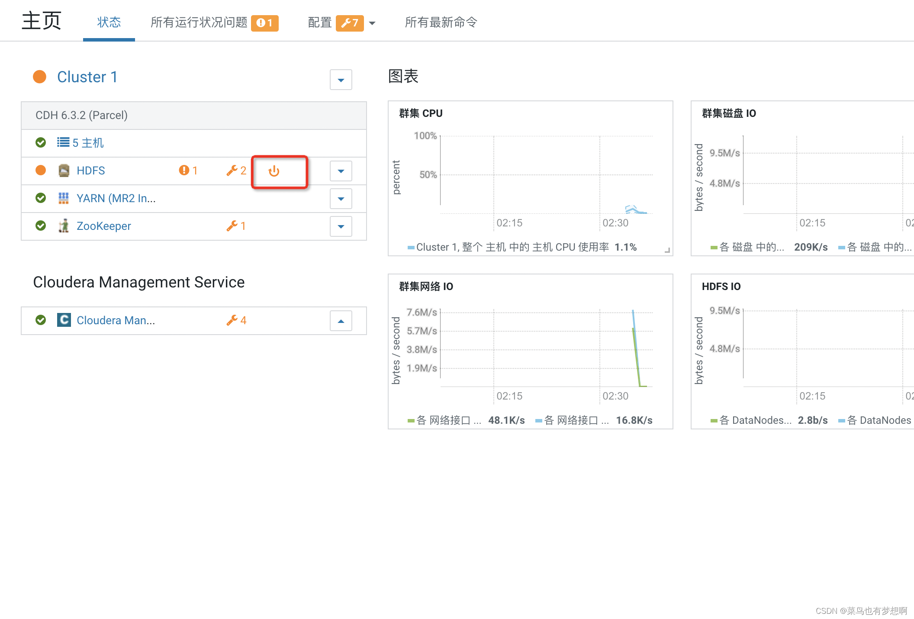This screenshot has height=619, width=914.
Task: Click the 群集磁盘 IO chart title
Action: pos(729,113)
